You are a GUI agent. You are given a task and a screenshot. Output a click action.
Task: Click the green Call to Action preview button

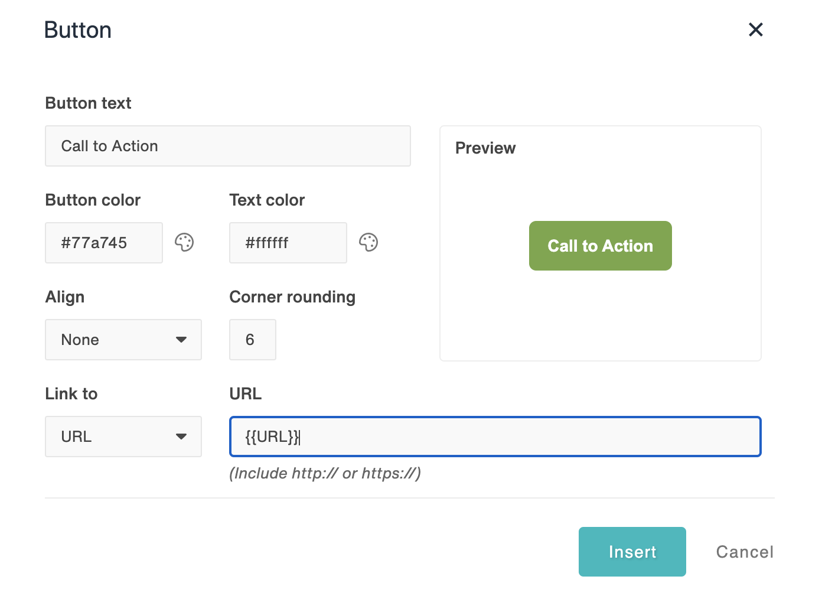coord(600,246)
